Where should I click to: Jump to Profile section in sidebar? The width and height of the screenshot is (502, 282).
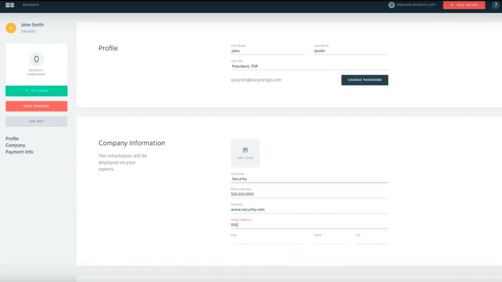(12, 139)
